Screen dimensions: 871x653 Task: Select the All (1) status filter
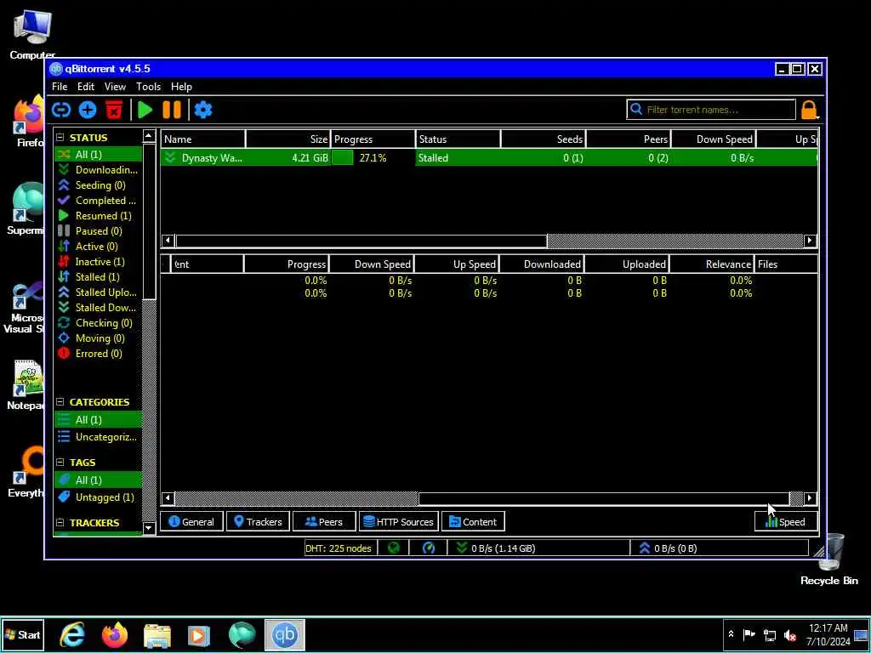click(99, 155)
